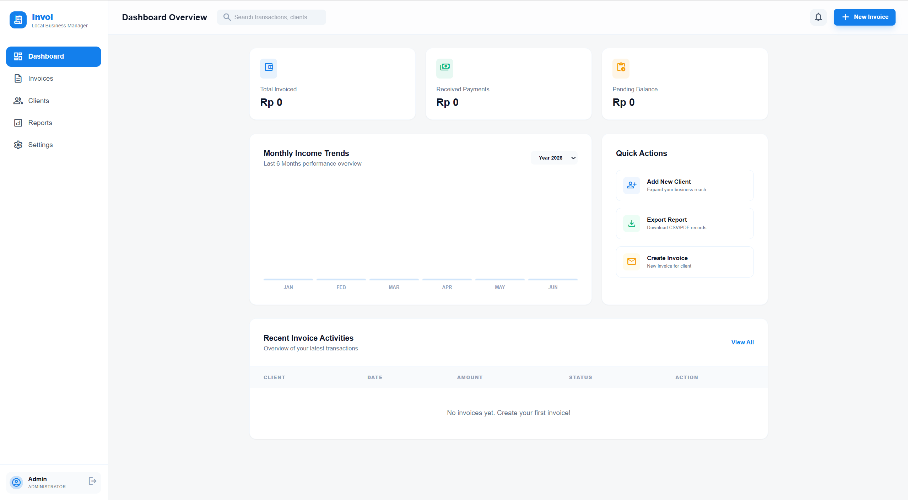
Task: Click the Create Invoice envelope icon
Action: [631, 262]
